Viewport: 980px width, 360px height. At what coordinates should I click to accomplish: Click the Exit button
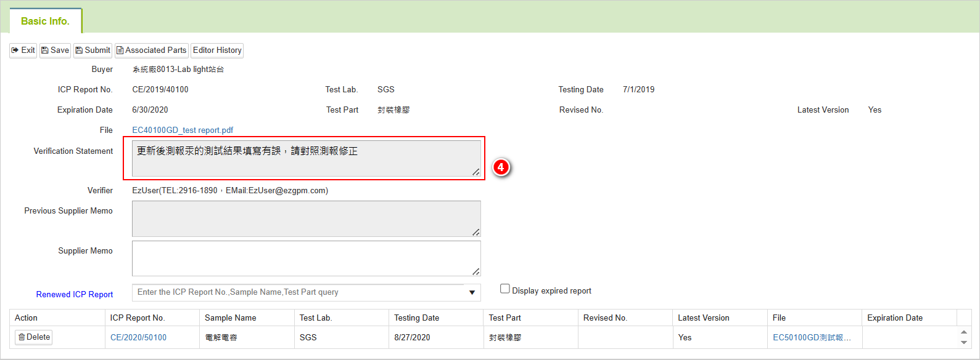pos(23,50)
